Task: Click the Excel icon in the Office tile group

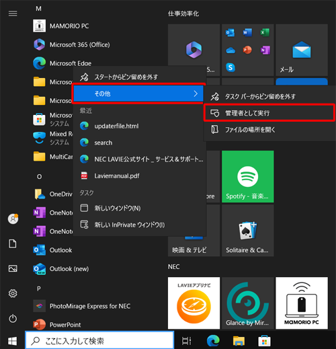Action: [x=265, y=33]
